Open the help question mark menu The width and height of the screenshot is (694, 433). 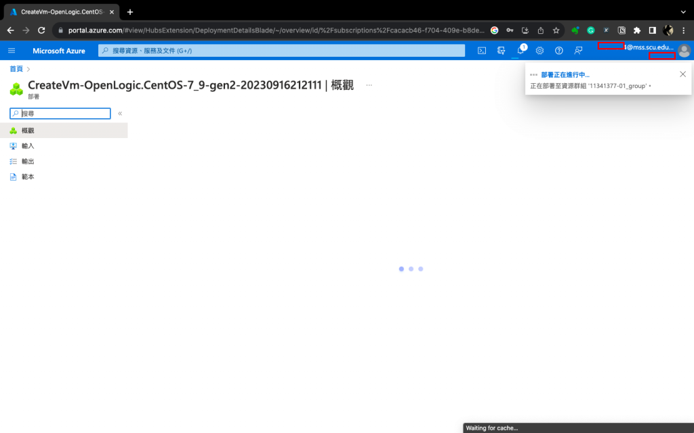click(559, 51)
